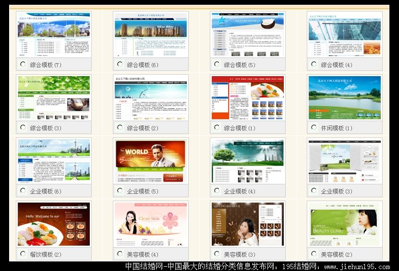Choose the 企业模板 (6) radio option
Image resolution: width=399 pixels, height=271 pixels.
click(x=23, y=191)
